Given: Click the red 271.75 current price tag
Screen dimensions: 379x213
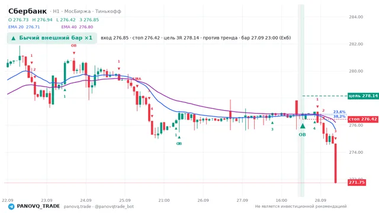Looking at the screenshot, I should pos(356,182).
